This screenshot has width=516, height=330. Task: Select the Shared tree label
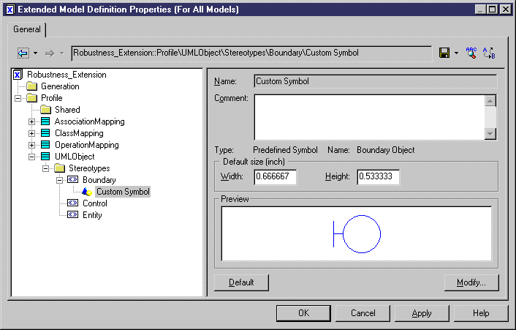(x=67, y=110)
